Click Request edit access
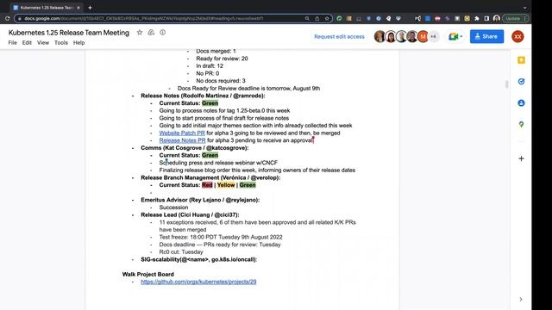Screen dimensions: 552x310 tap(339, 36)
